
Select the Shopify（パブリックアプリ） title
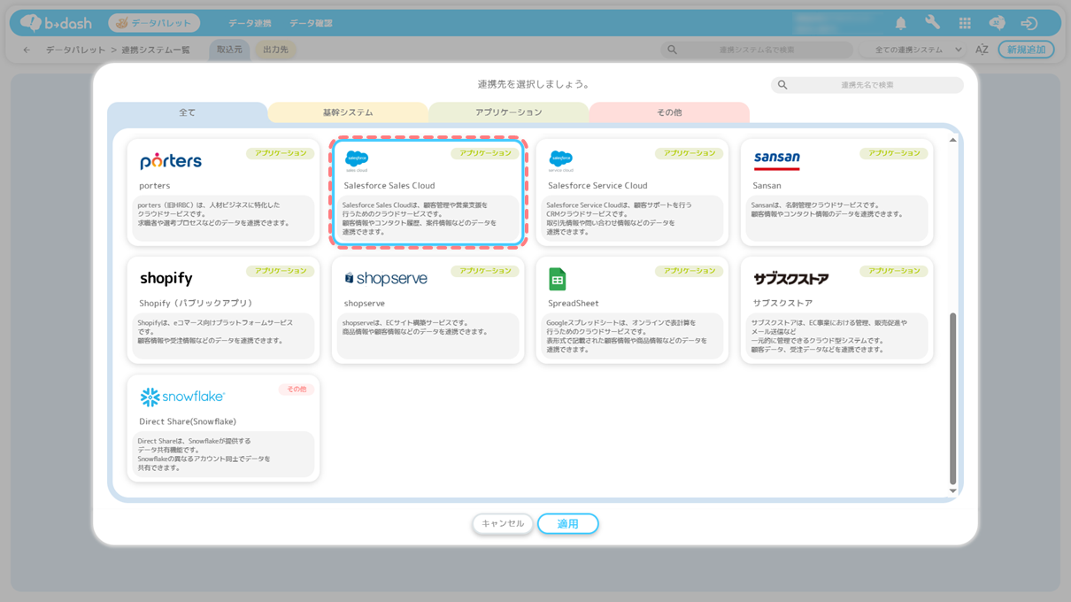click(196, 304)
